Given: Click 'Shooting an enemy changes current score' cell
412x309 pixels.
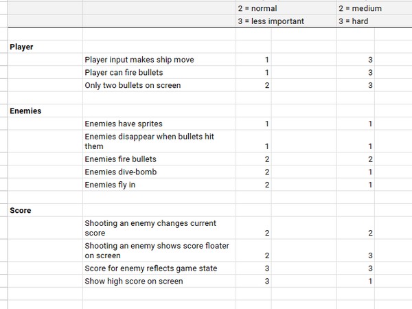Looking at the screenshot, I should tap(159, 228).
